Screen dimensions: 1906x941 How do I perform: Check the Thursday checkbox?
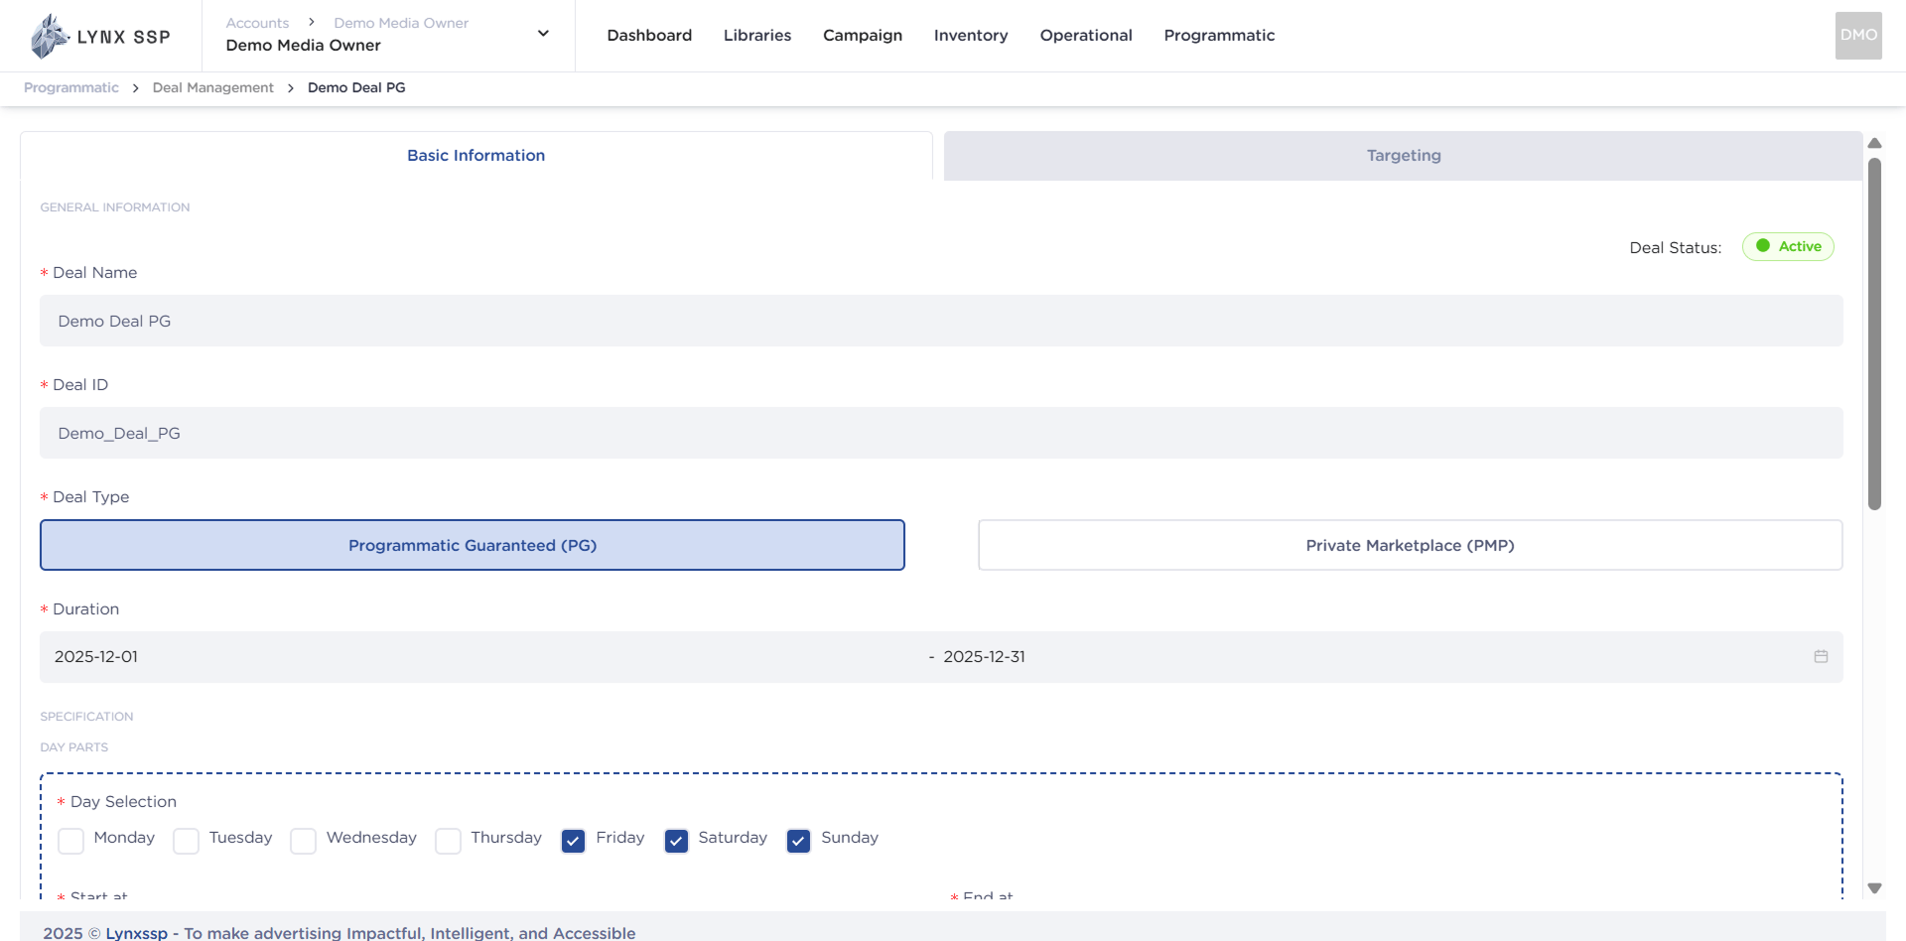[448, 841]
